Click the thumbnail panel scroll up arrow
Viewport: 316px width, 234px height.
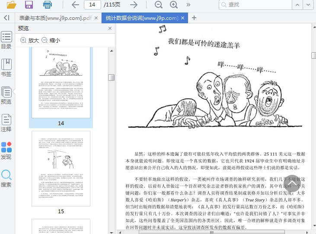pyautogui.click(x=112, y=51)
